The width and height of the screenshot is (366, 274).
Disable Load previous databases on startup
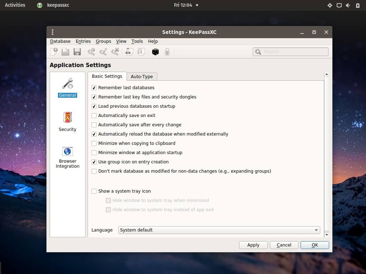[x=94, y=106]
